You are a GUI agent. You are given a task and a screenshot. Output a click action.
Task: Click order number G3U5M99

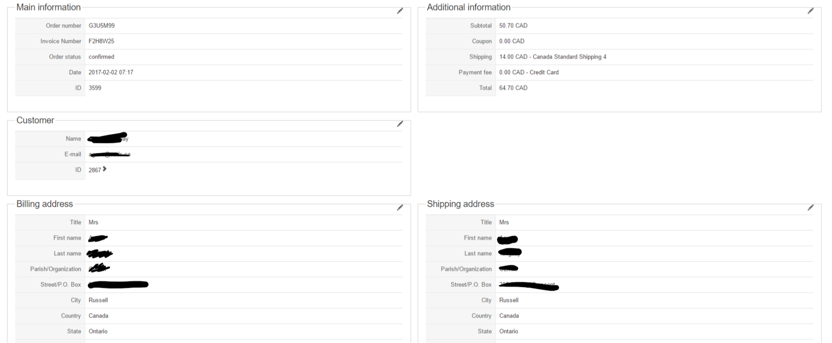pos(102,26)
